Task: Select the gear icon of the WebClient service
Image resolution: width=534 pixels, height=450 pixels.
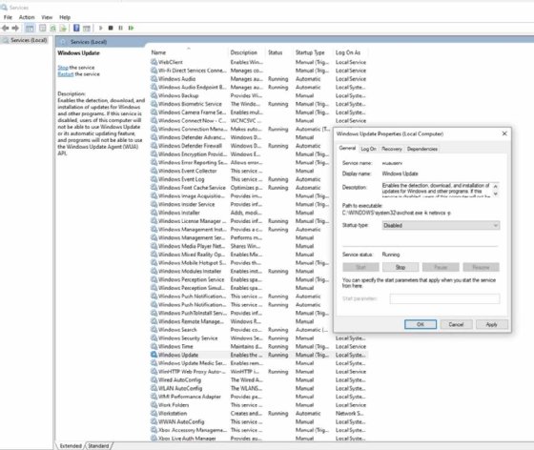Action: [x=154, y=62]
